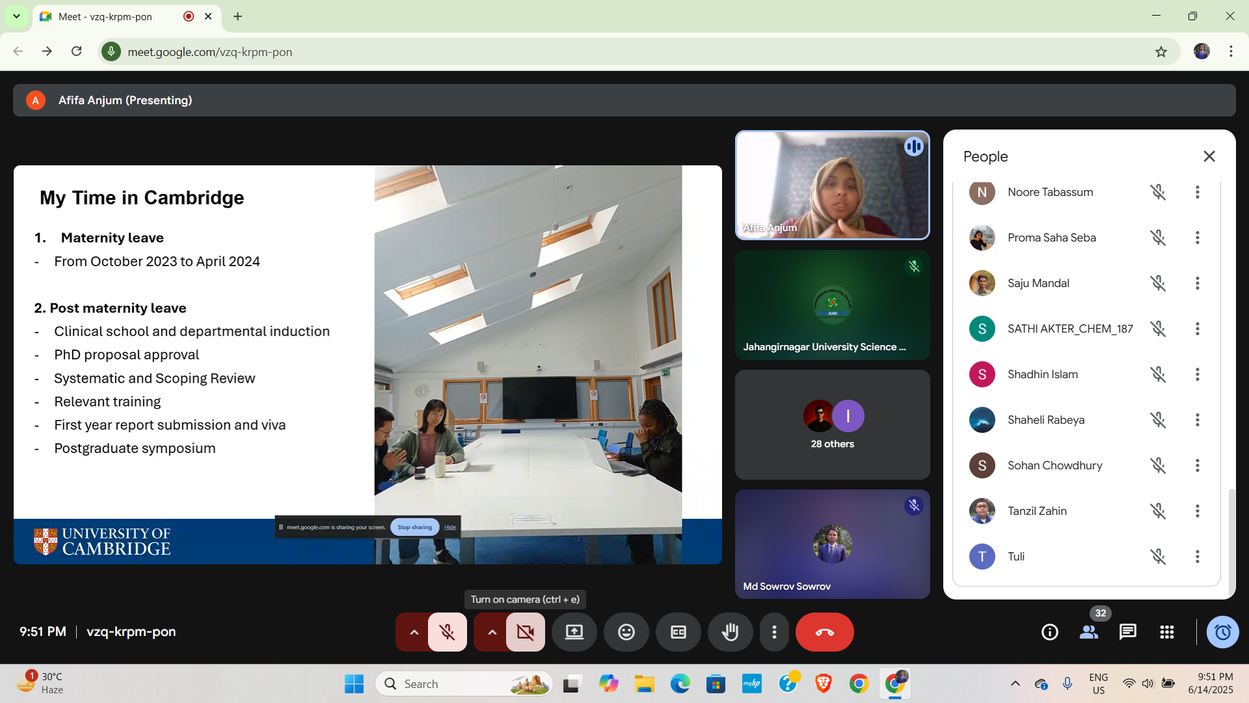
Task: Open more options three-dot call menu
Action: [774, 632]
